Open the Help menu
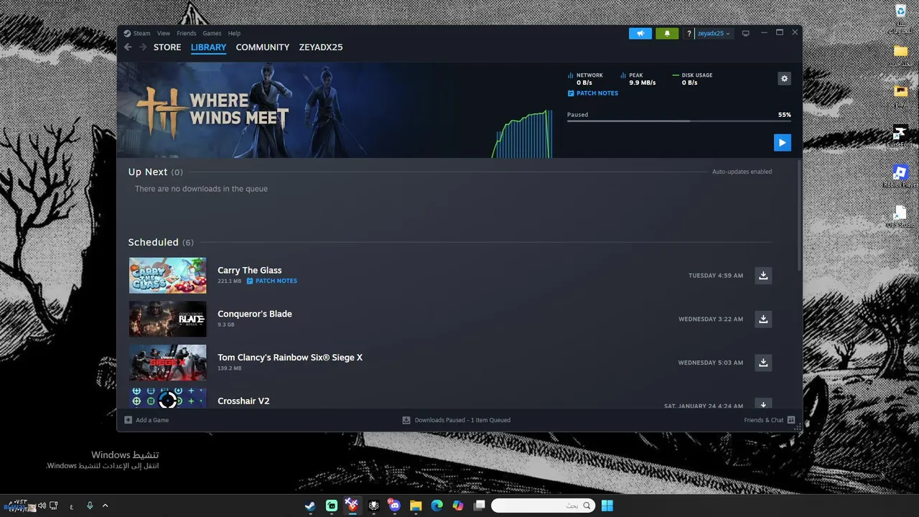 (234, 33)
